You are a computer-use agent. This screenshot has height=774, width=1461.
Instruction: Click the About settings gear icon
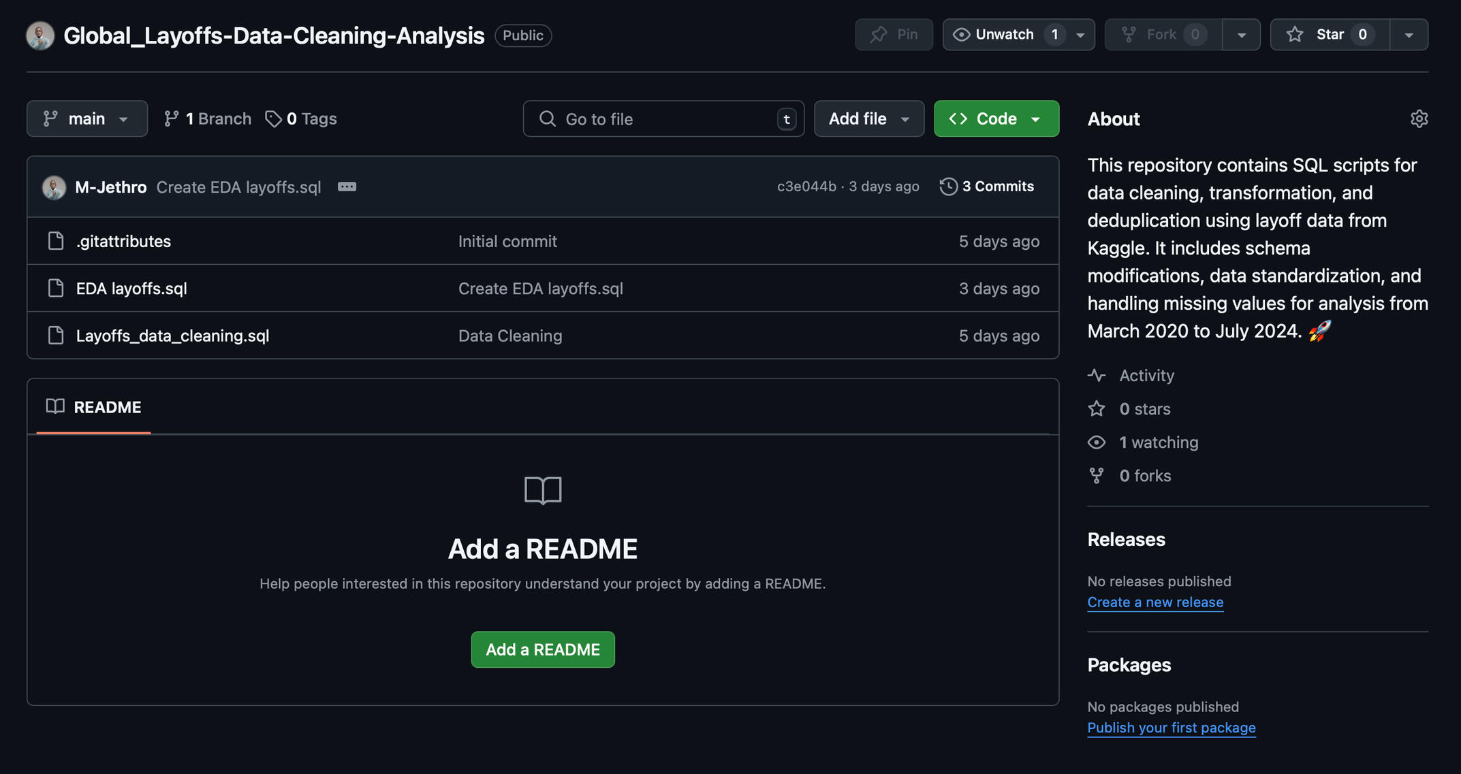1419,118
